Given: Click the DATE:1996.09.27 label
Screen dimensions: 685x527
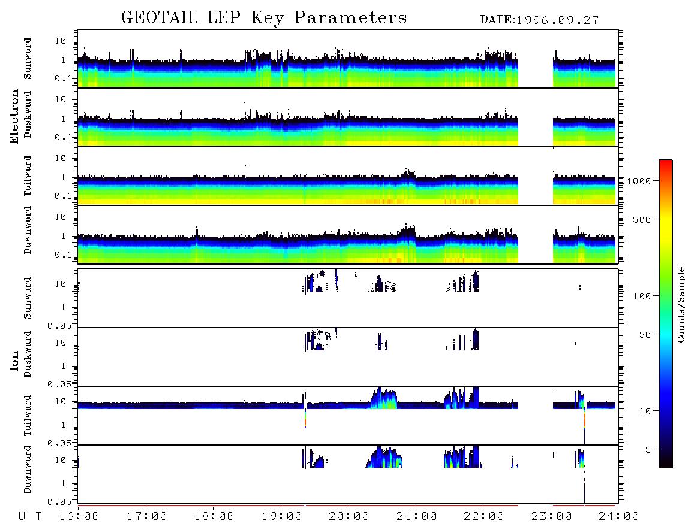Looking at the screenshot, I should [539, 20].
